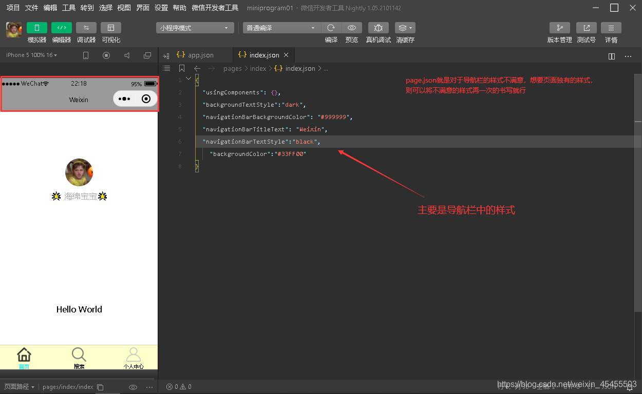Open the 文件 menu

(x=32, y=8)
